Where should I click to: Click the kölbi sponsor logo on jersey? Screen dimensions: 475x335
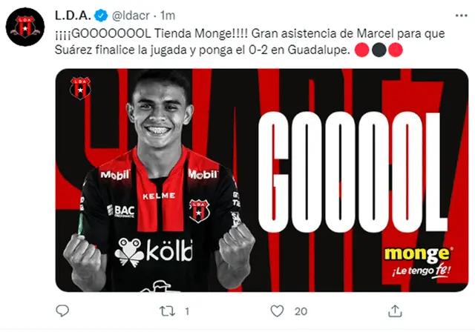(x=154, y=253)
